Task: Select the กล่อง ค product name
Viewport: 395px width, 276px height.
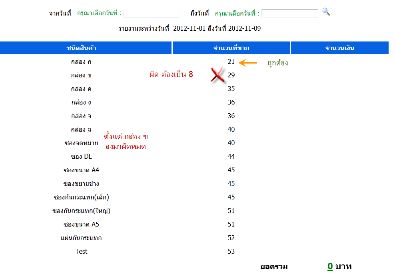Action: [81, 89]
